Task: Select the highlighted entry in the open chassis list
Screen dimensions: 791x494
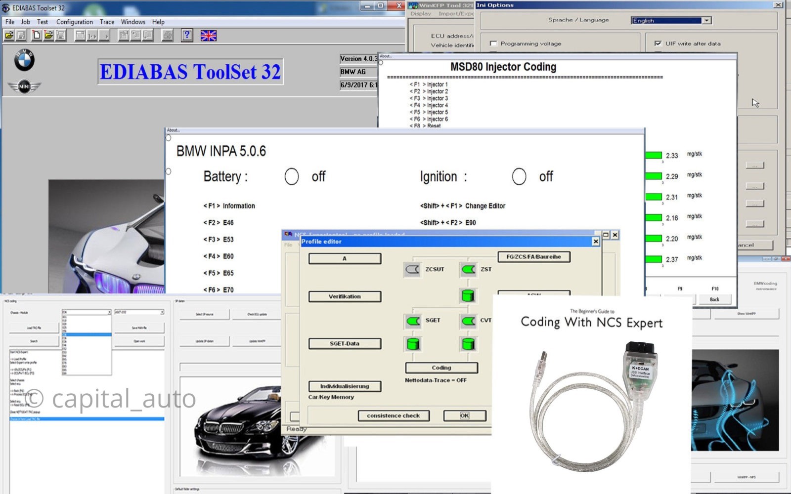Action: click(87, 335)
